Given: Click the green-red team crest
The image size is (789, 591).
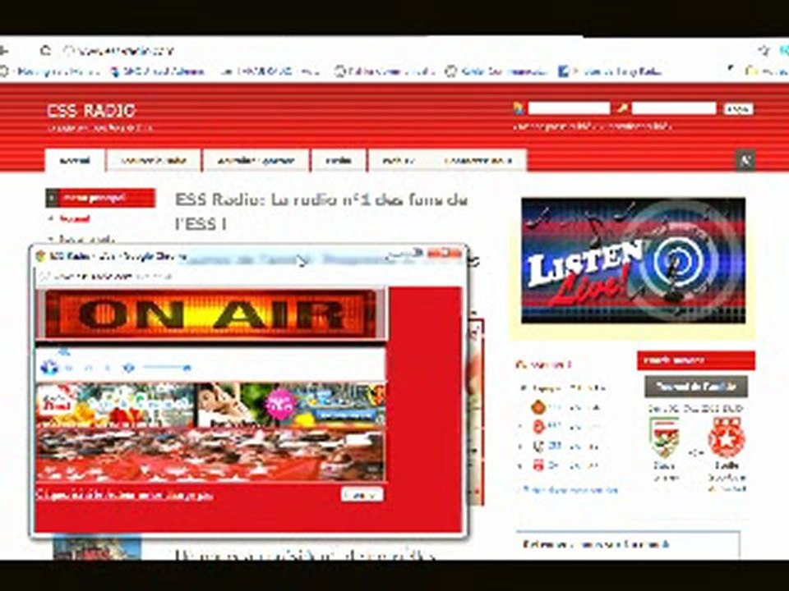Looking at the screenshot, I should pyautogui.click(x=664, y=438).
